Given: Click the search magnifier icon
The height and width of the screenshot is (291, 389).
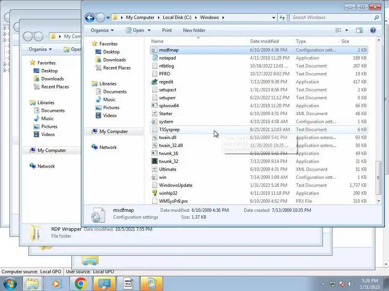Looking at the screenshot, I should pyautogui.click(x=376, y=17).
